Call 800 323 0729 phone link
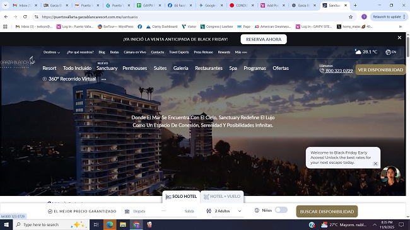 [x=336, y=71]
